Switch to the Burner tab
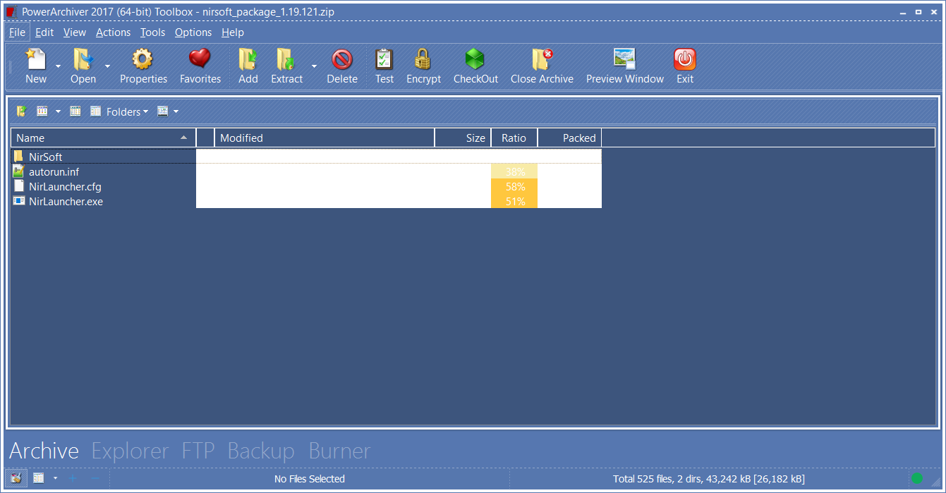The height and width of the screenshot is (493, 946). coord(339,451)
